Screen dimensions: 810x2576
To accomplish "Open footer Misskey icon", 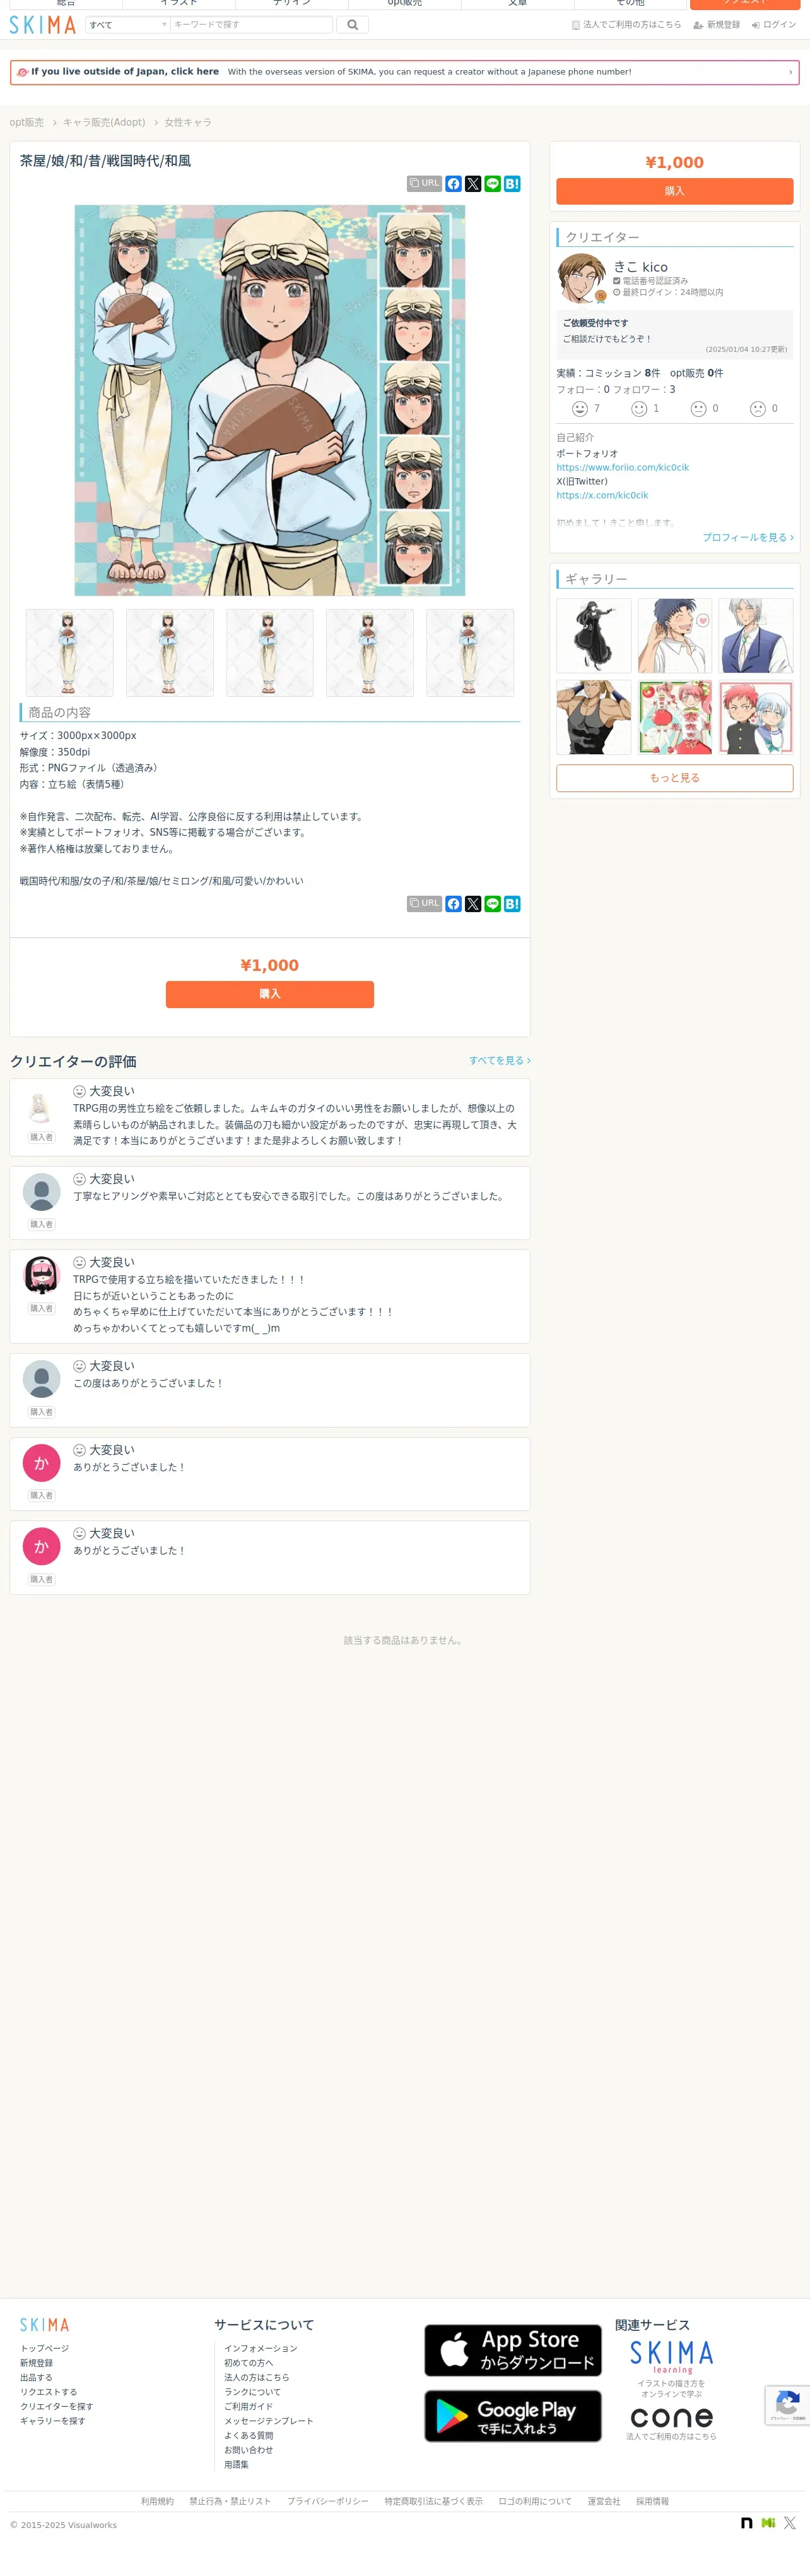I will point(768,2523).
